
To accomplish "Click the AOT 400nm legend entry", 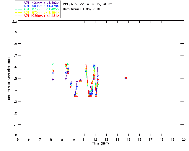I will (38, 3).
